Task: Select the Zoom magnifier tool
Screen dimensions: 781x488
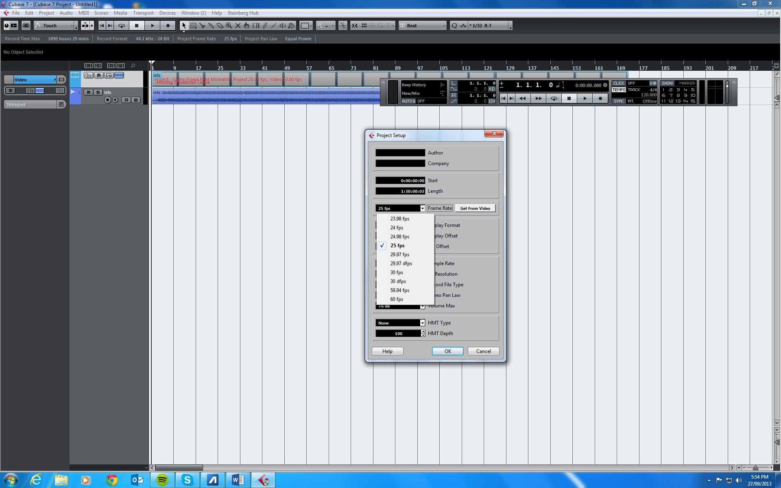Action: coord(229,26)
